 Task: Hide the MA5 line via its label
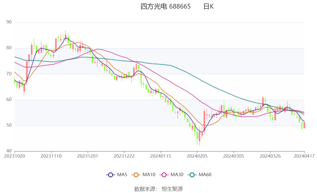122,175
